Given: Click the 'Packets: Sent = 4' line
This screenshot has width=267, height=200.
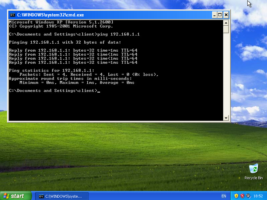Looking at the screenshot, I should [x=89, y=74].
